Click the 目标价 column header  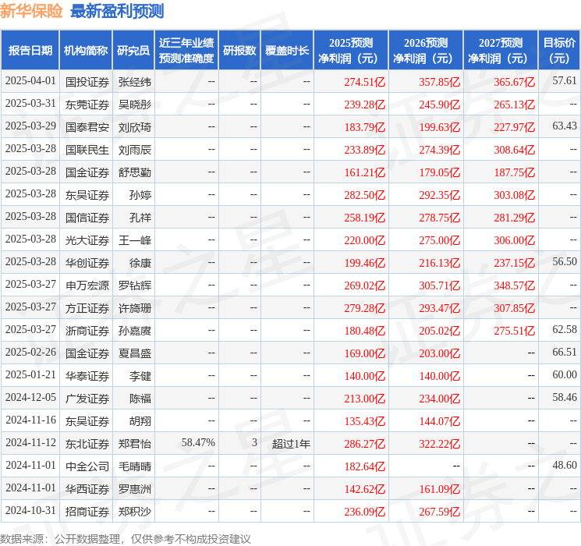[558, 51]
